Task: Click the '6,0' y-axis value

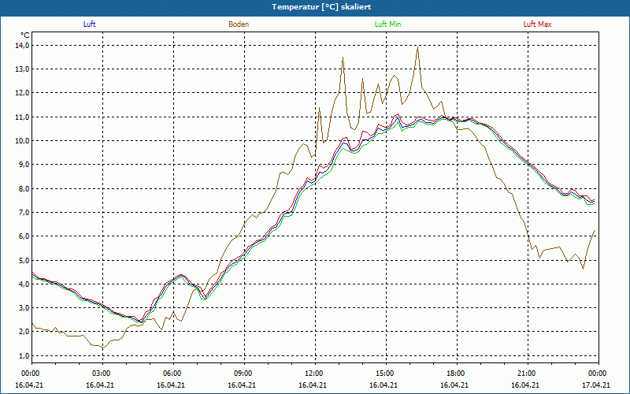Action: point(24,236)
